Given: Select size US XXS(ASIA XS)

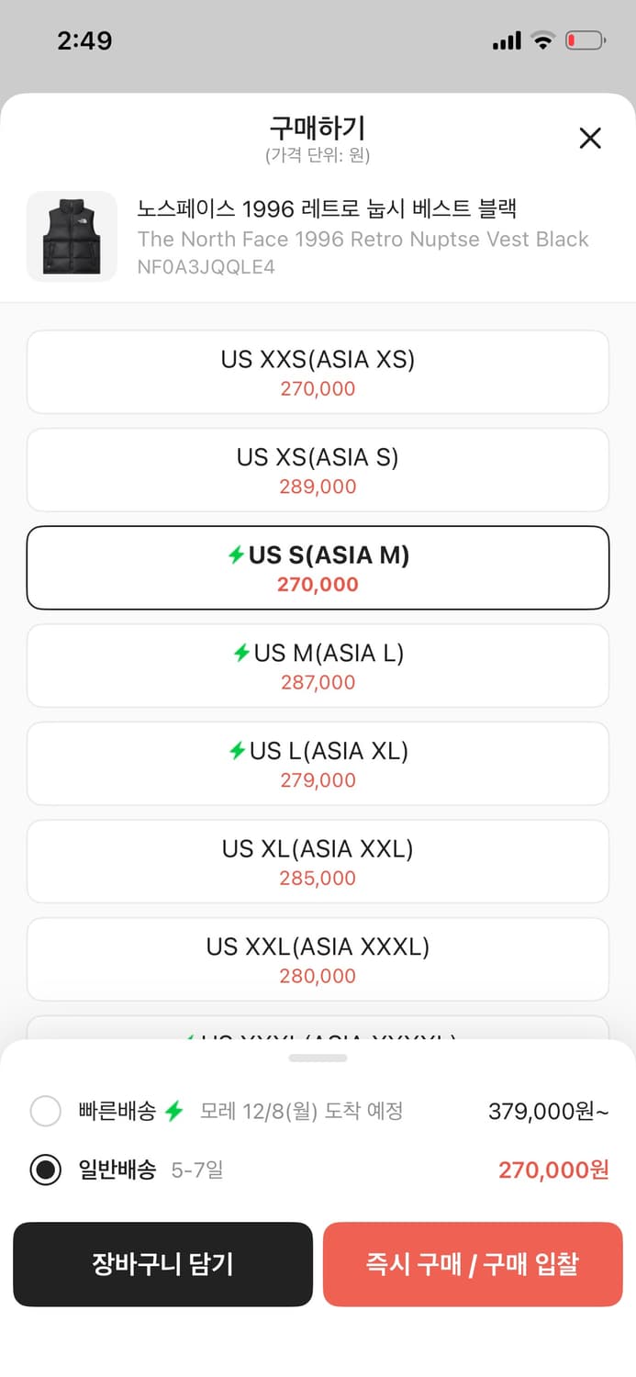Looking at the screenshot, I should tap(318, 372).
